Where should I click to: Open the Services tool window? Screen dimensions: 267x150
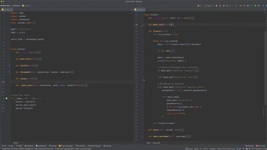(x=108, y=146)
